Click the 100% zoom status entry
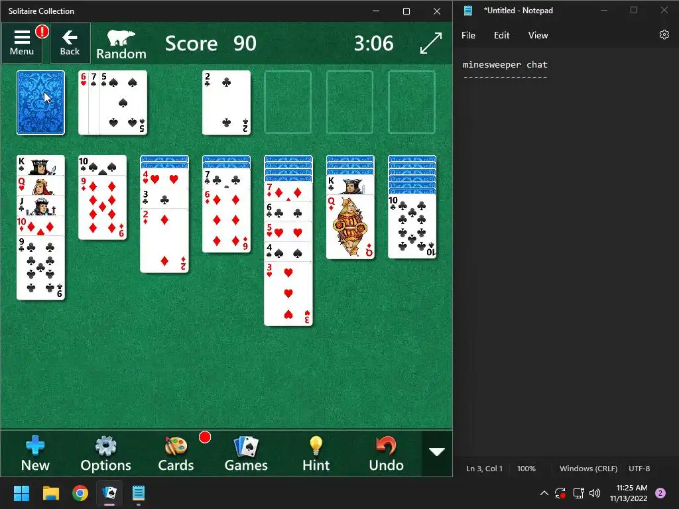This screenshot has height=509, width=679. (x=526, y=469)
